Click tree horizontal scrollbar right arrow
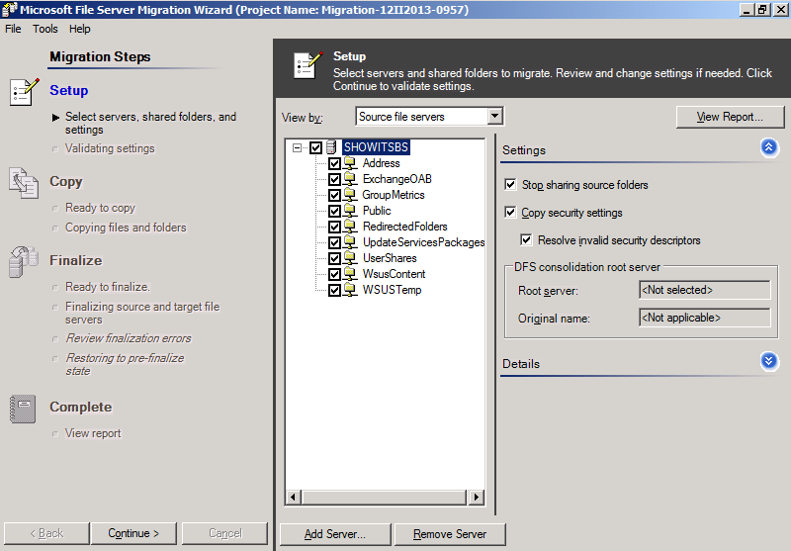This screenshot has width=791, height=551. [x=476, y=498]
